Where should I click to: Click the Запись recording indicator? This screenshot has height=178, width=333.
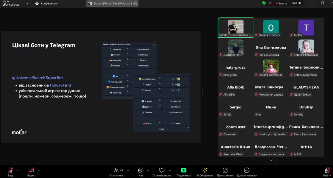tap(281, 3)
